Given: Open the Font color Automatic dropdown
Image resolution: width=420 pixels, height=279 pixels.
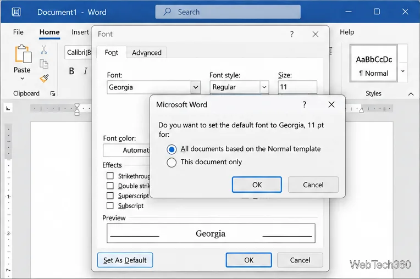Looking at the screenshot, I should pyautogui.click(x=126, y=150).
